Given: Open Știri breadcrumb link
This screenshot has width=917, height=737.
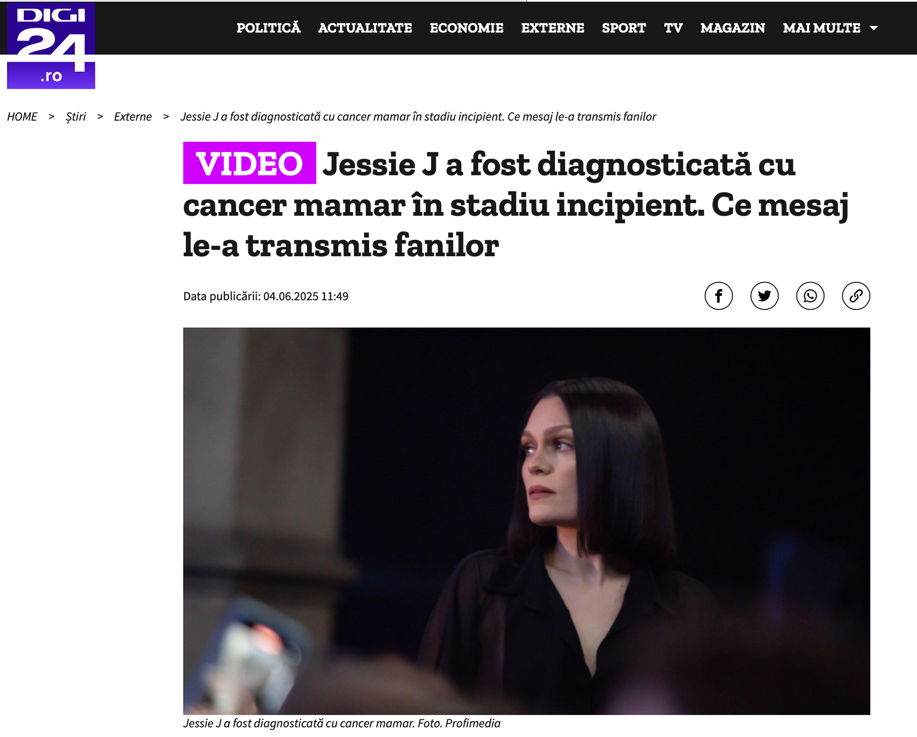Looking at the screenshot, I should tap(75, 117).
